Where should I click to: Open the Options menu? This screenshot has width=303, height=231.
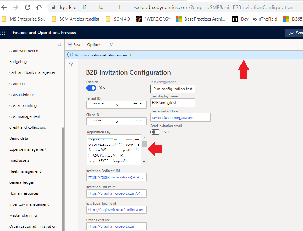pyautogui.click(x=94, y=44)
